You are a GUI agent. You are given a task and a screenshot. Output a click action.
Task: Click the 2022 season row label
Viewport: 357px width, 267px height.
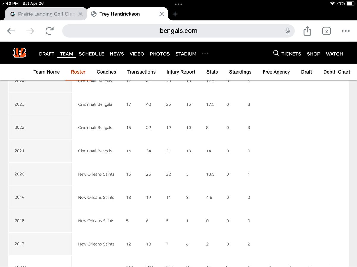pyautogui.click(x=19, y=128)
